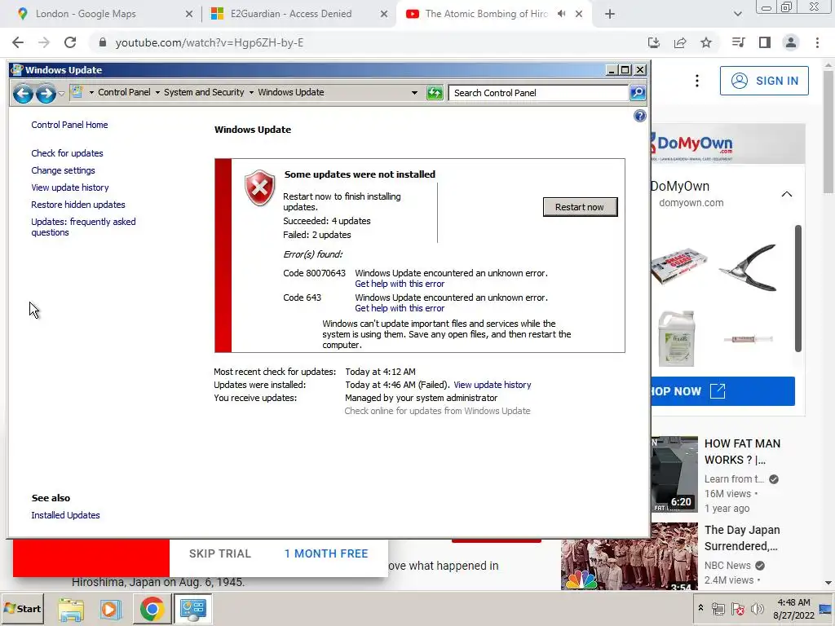Open the address bar history dropdown
Image resolution: width=835 pixels, height=626 pixels.
[414, 93]
